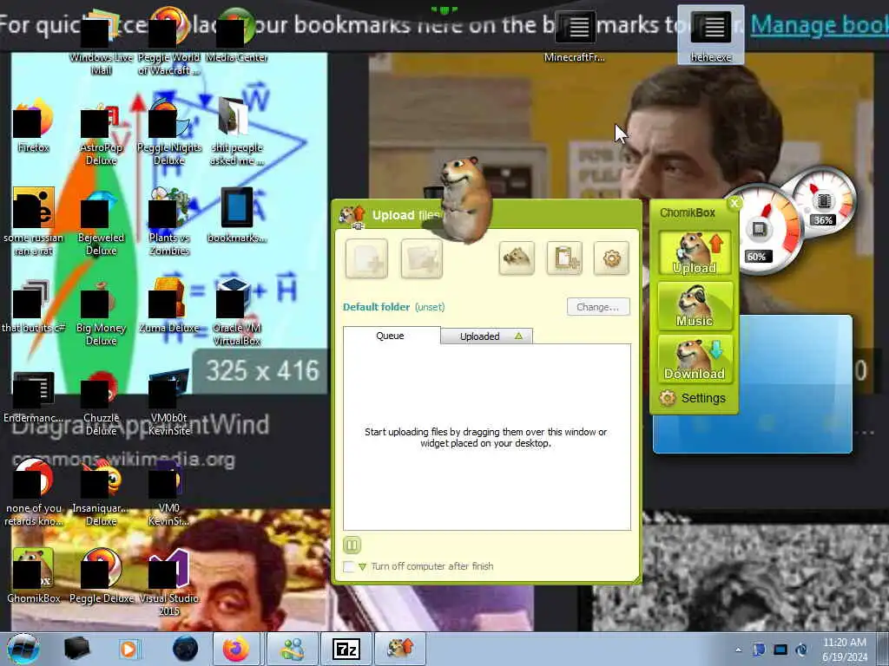Open the media player taskbar icon
The image size is (889, 666).
coord(129,649)
